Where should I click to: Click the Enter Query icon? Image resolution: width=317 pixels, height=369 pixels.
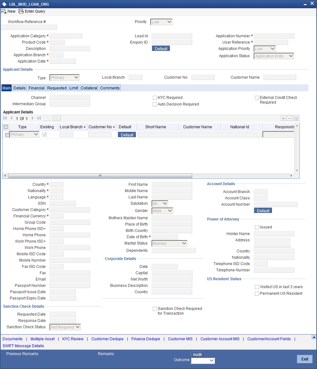pyautogui.click(x=21, y=11)
